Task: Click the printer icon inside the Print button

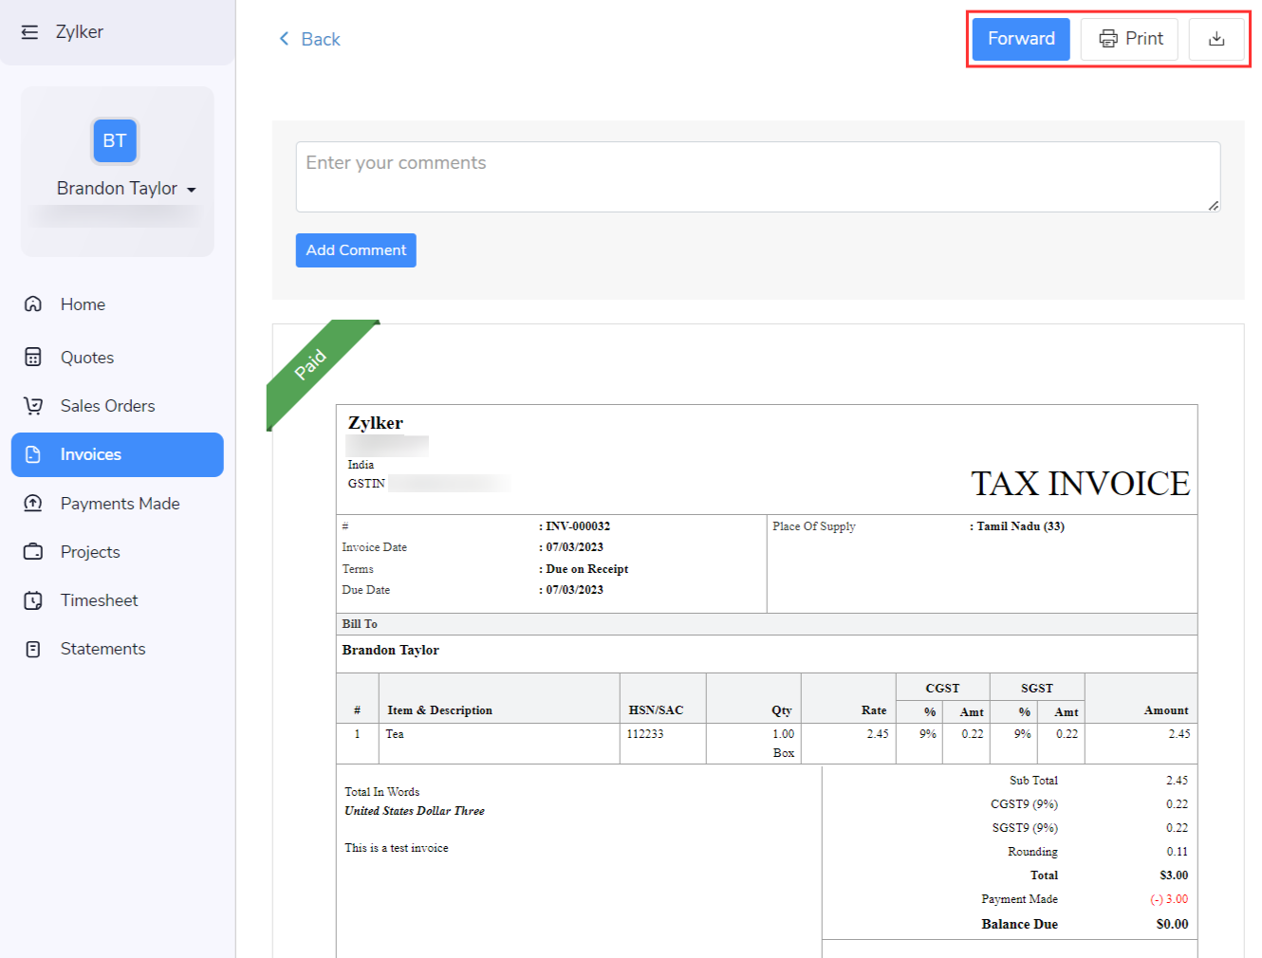Action: pos(1109,38)
